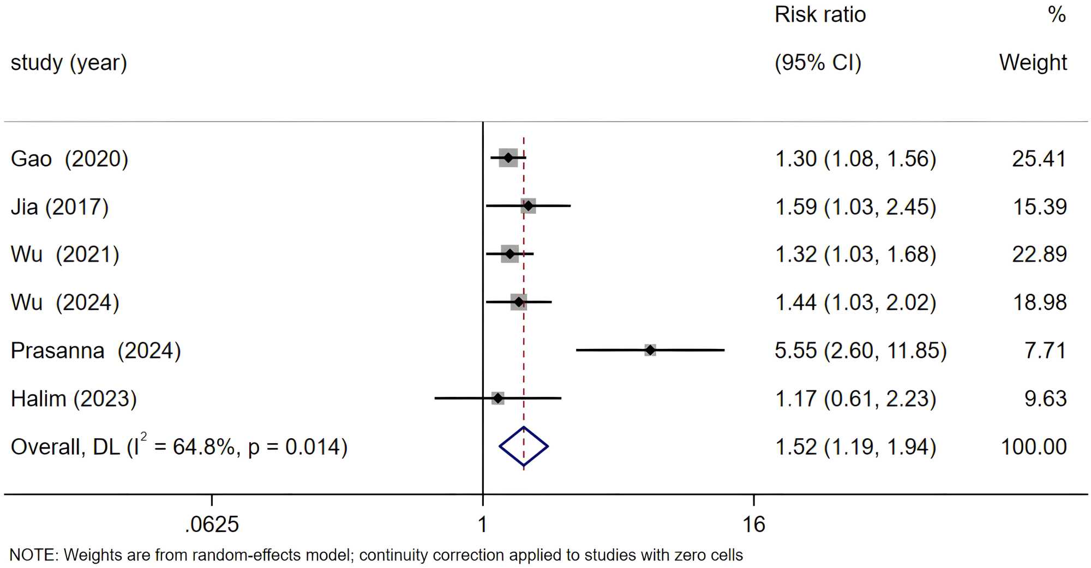Select the overall pooled effect diamond
1091x568 pixels.
pos(523,446)
